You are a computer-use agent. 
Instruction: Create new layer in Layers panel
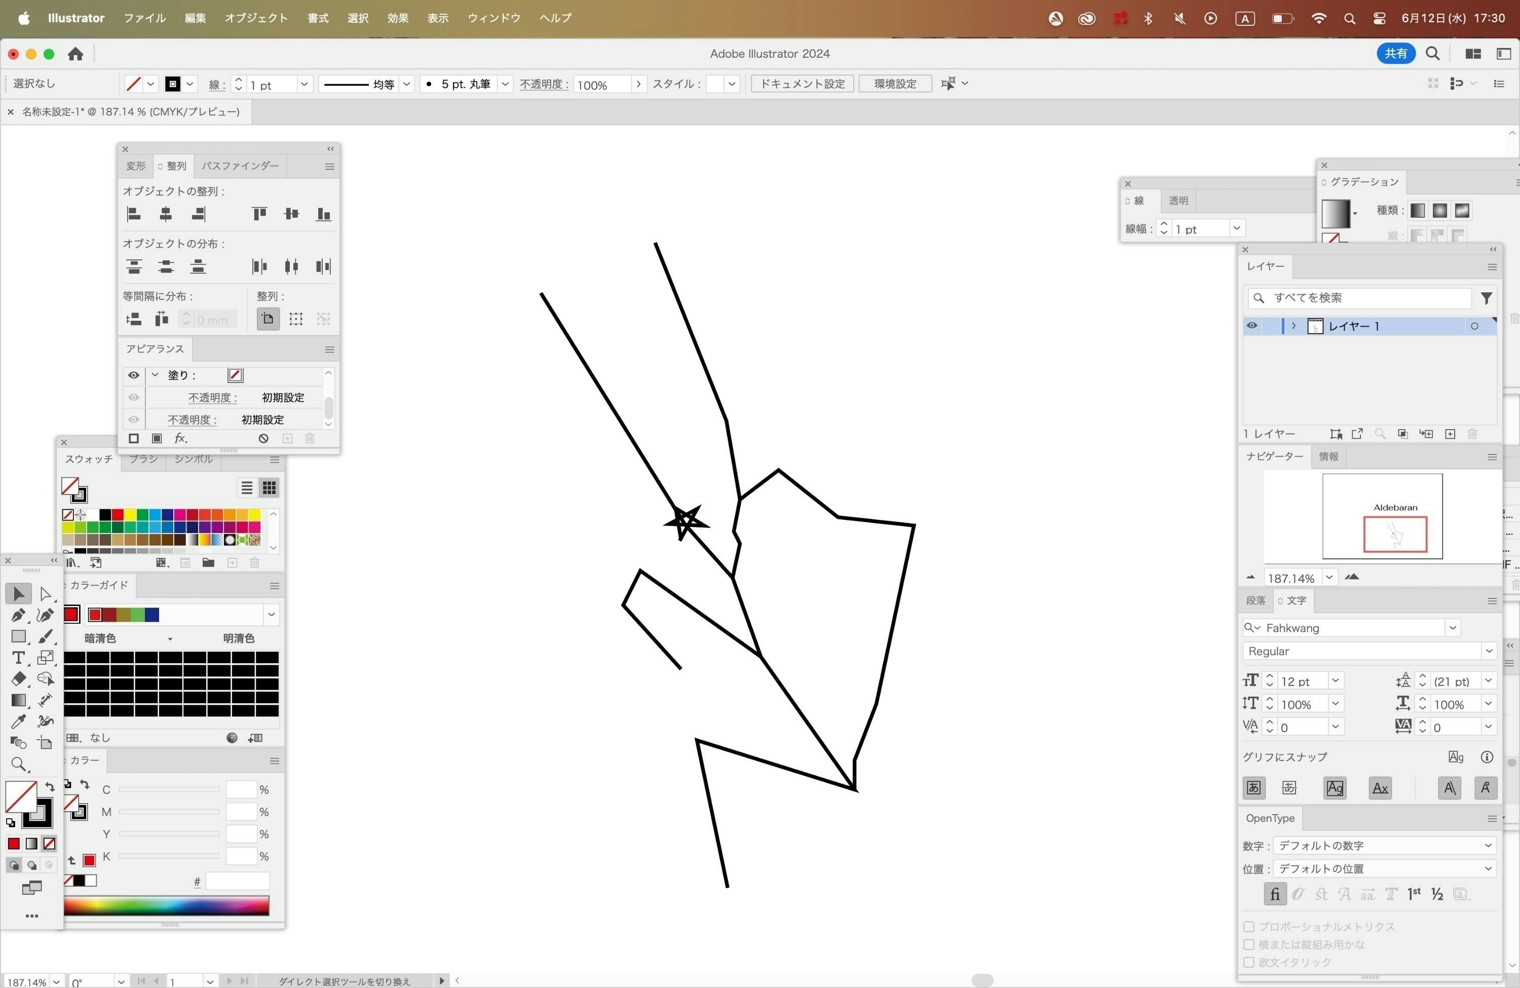pyautogui.click(x=1451, y=434)
